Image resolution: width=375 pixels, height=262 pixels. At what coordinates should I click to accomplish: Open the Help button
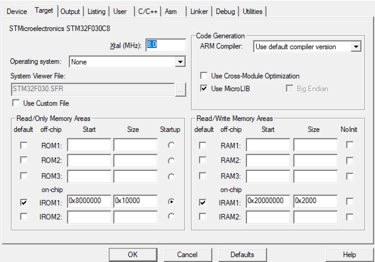349,254
